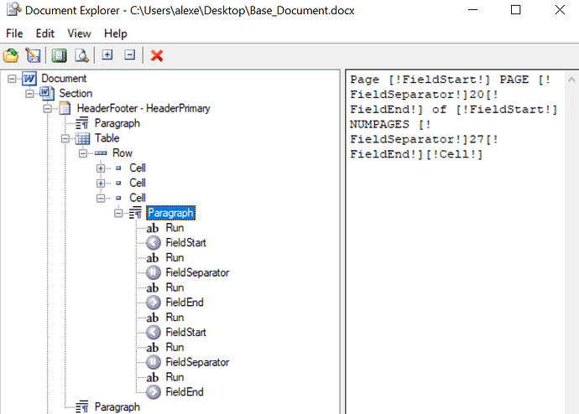Collapse the HeaderFooter - HeaderPrimary node

click(x=47, y=109)
